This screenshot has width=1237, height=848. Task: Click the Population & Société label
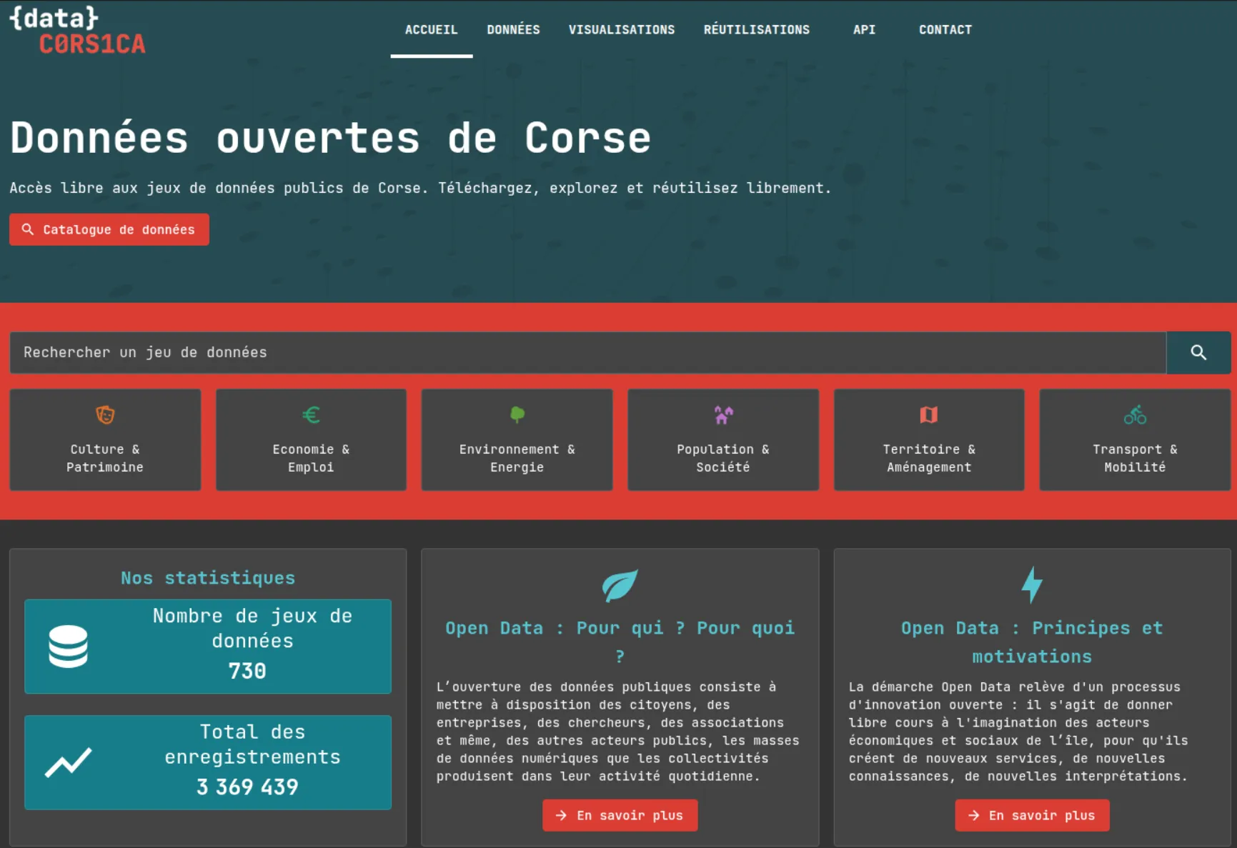[x=723, y=458]
